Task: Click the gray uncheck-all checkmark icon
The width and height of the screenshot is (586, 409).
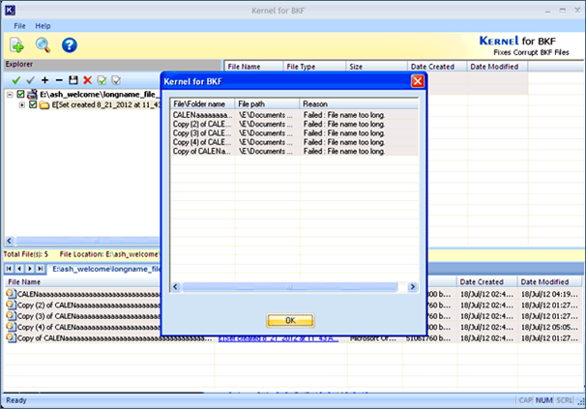Action: (31, 80)
